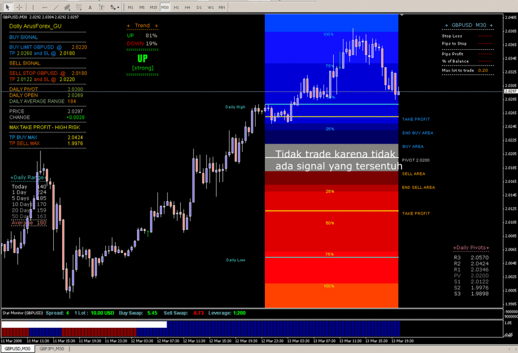Viewport: 518px width, 353px height.
Task: Select the trendline drawing tool
Action: (x=56, y=7)
